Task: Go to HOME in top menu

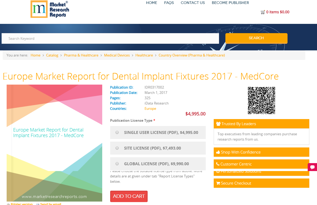Action: [151, 3]
